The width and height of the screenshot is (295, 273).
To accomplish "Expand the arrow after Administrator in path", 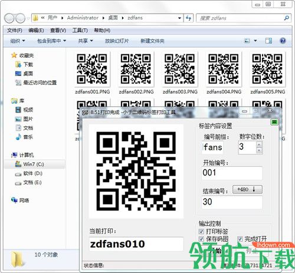I will 103,18.
